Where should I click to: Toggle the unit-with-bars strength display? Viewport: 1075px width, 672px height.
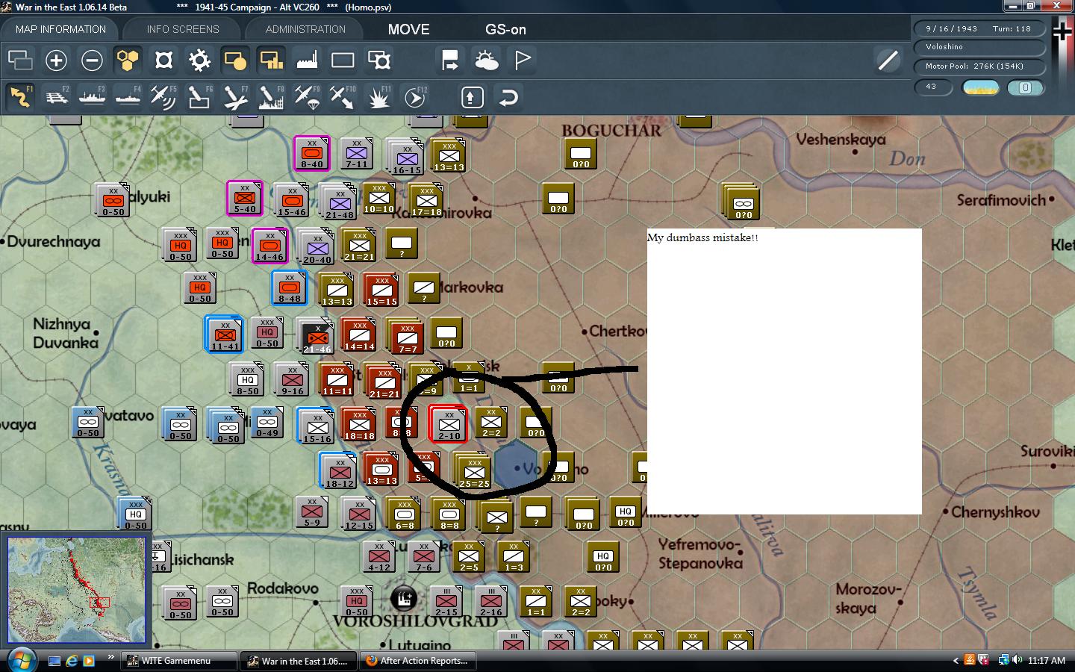[x=271, y=60]
